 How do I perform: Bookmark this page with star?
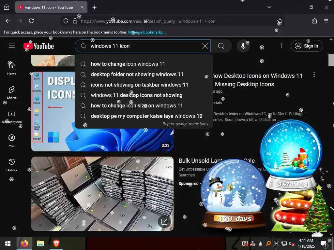tap(280, 21)
